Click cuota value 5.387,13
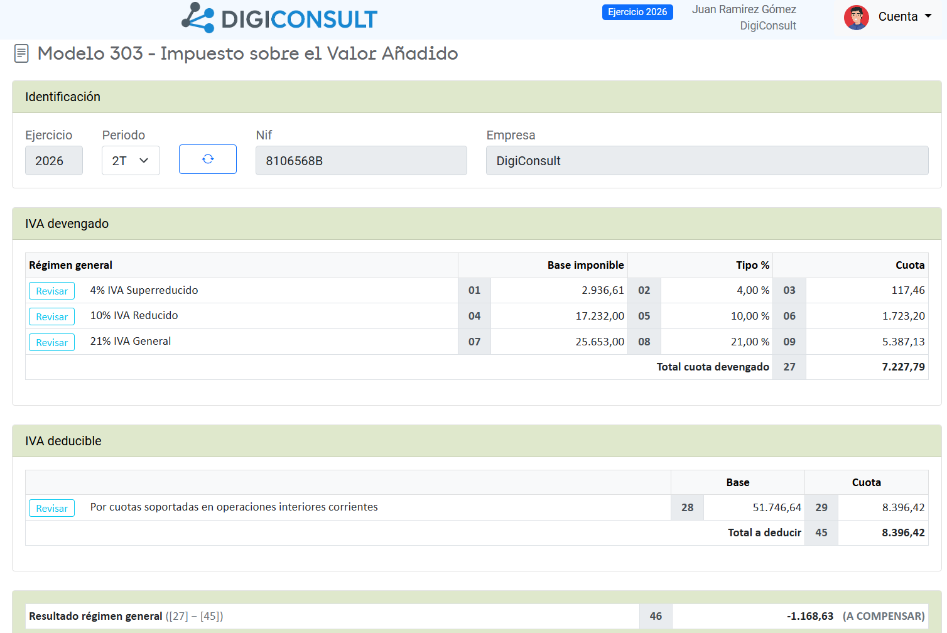The width and height of the screenshot is (947, 633). tap(904, 342)
